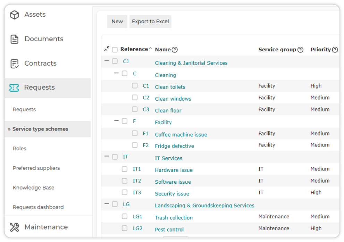Tick the checkbox for C1 Clean toilets
344x242 pixels.
(x=135, y=85)
